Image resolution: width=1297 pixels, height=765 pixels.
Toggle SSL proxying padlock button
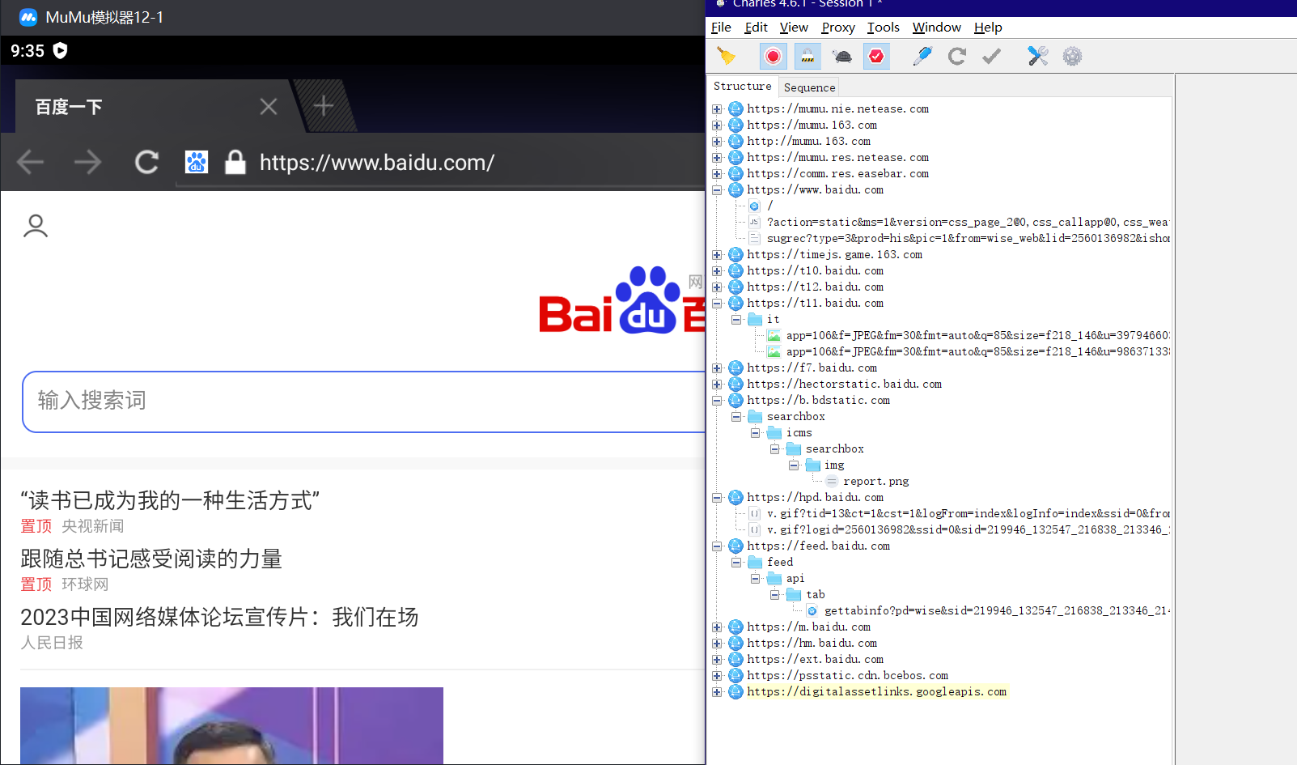click(x=807, y=56)
